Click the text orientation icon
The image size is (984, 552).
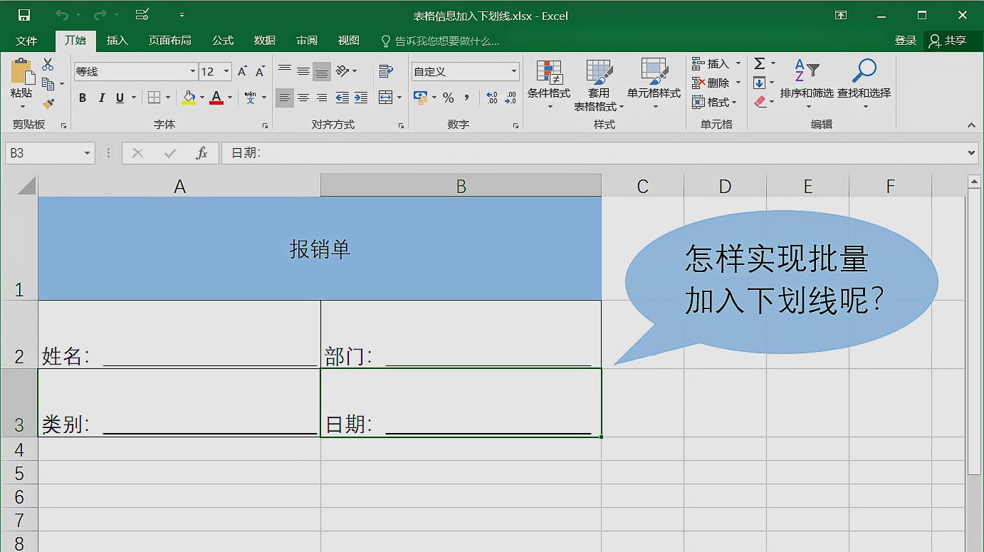pyautogui.click(x=342, y=71)
